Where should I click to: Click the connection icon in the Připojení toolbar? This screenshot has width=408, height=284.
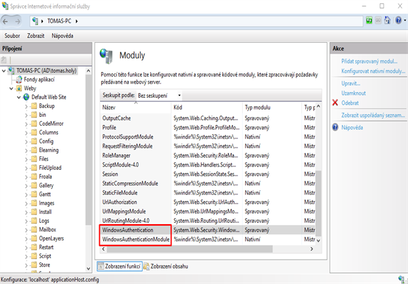point(3,60)
